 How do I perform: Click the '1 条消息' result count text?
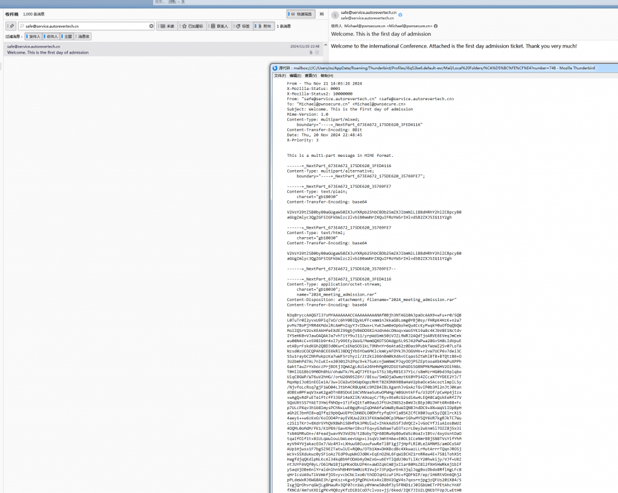(284, 26)
